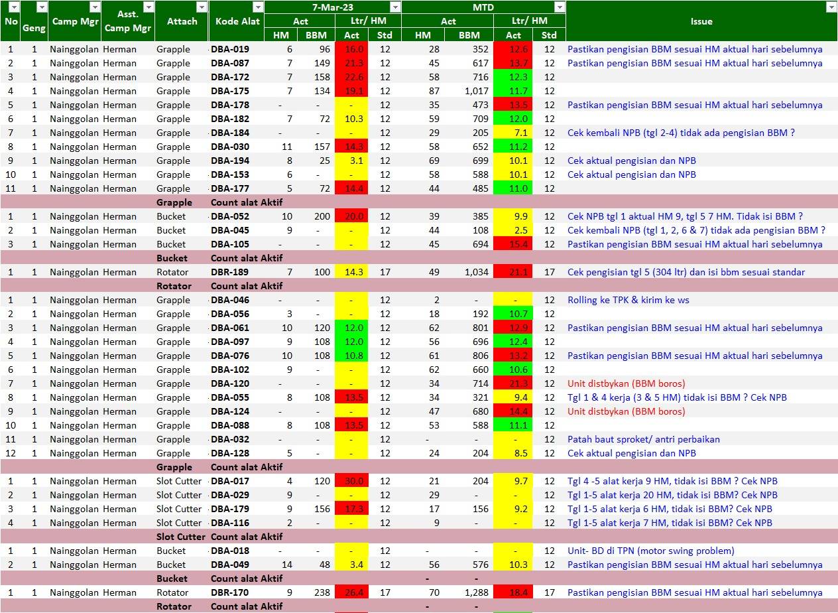838x613 pixels.
Task: Click issue 'Patah baut sproket/ antri perbaikan'
Action: pos(644,439)
